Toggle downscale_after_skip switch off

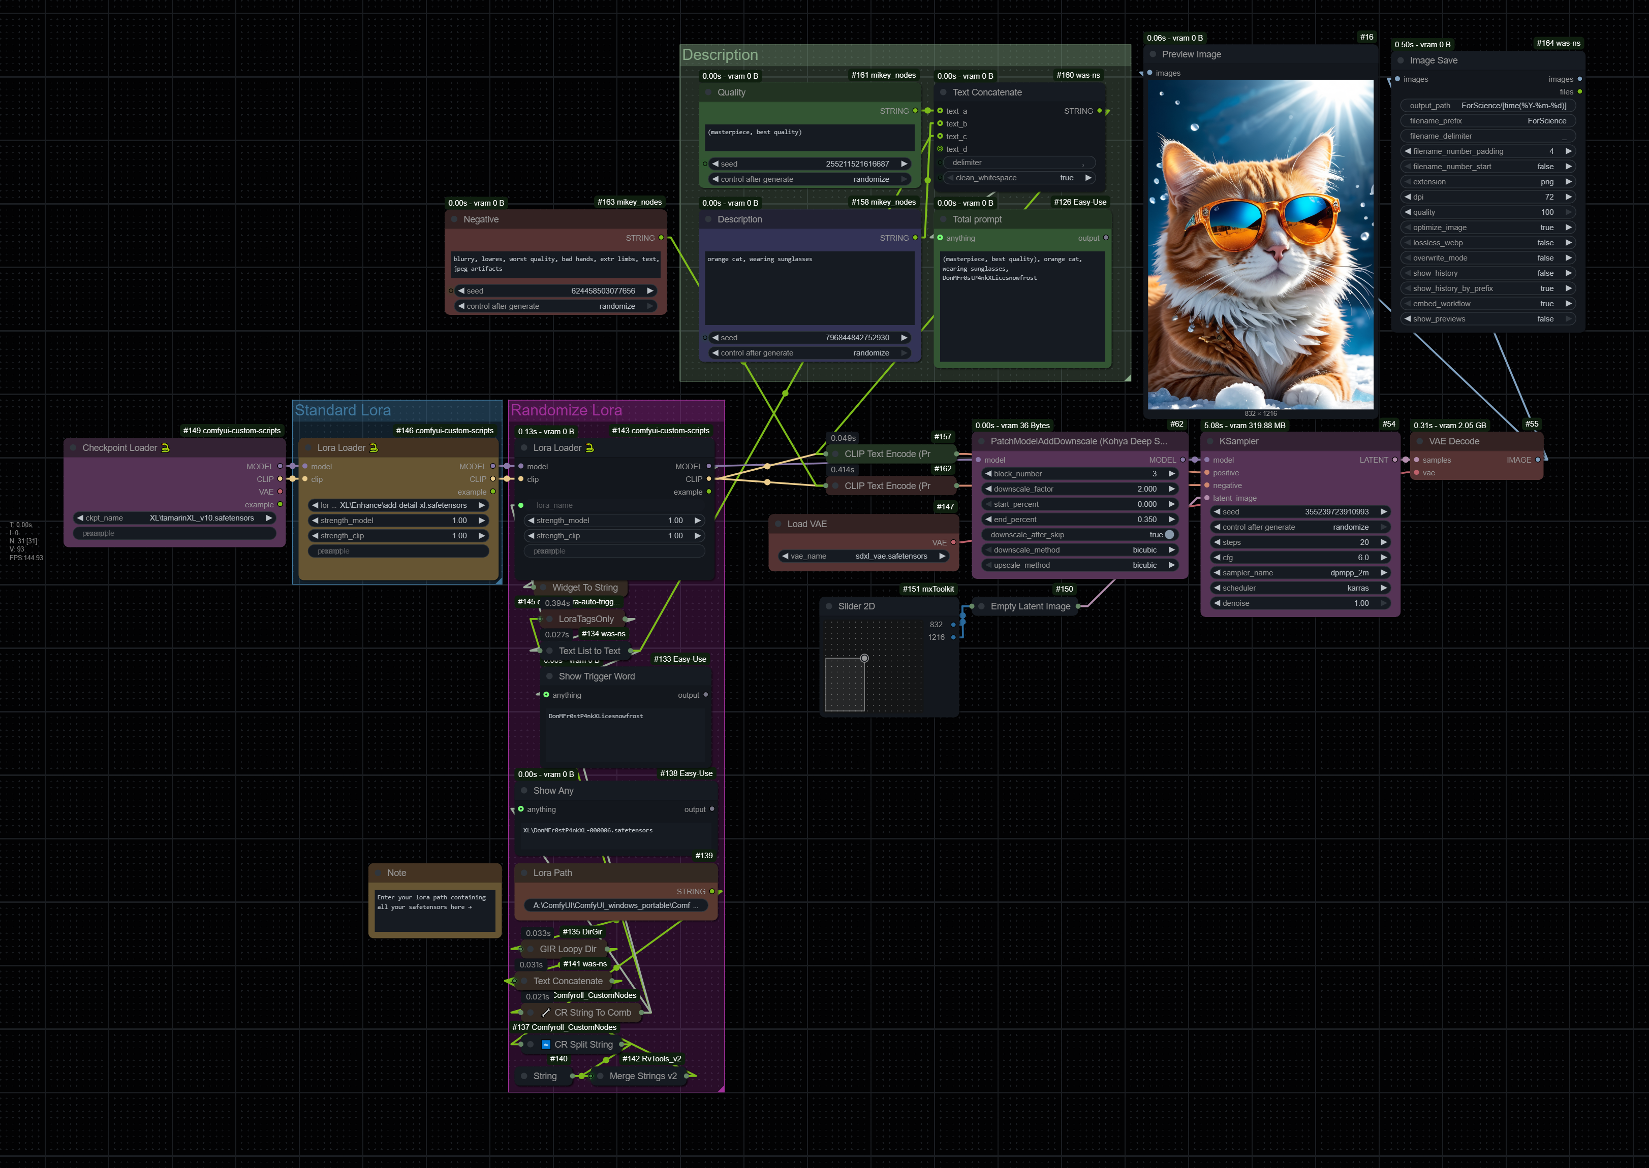(x=1169, y=534)
